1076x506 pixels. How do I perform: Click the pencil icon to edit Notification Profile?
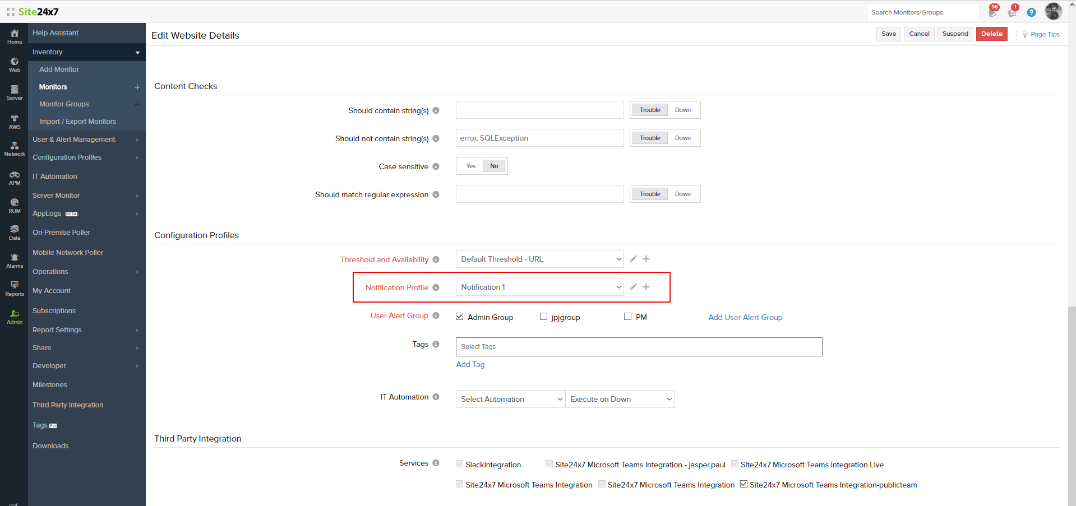tap(633, 286)
